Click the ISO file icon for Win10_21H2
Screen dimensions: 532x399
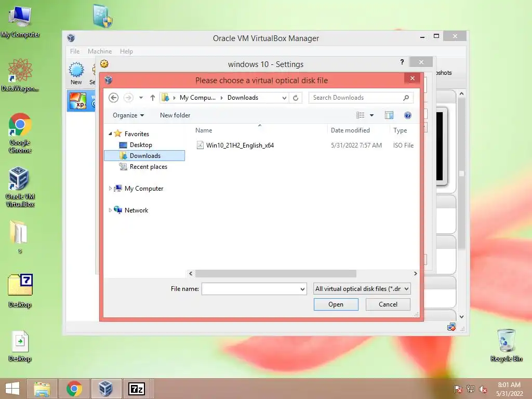(x=200, y=145)
